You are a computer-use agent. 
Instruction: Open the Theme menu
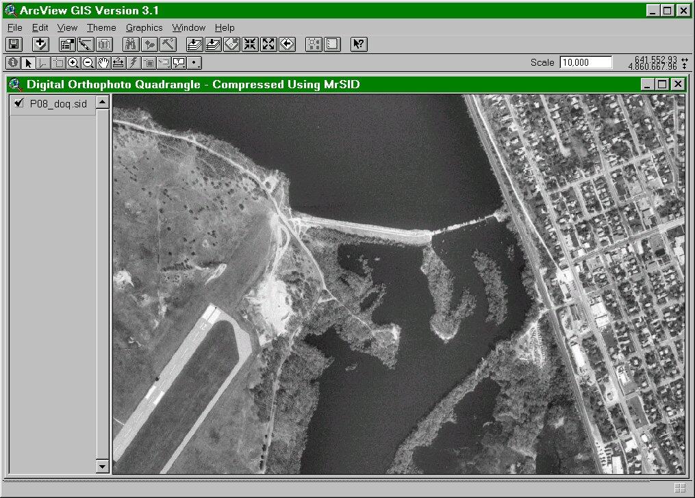point(101,27)
